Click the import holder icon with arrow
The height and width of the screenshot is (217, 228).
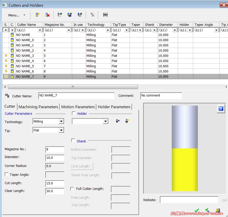pos(118,121)
